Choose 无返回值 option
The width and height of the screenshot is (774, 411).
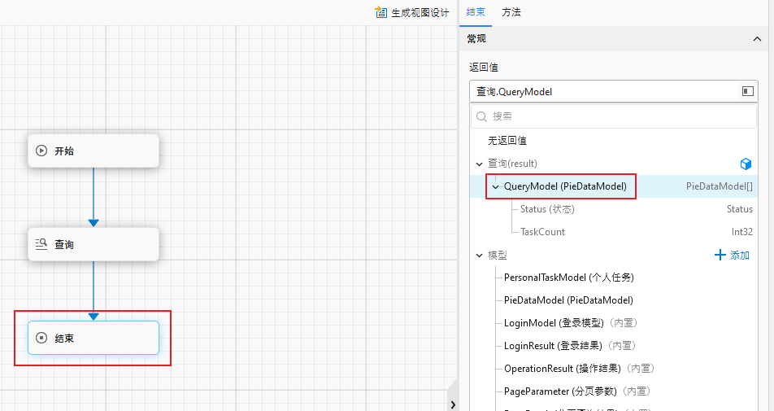click(x=507, y=141)
